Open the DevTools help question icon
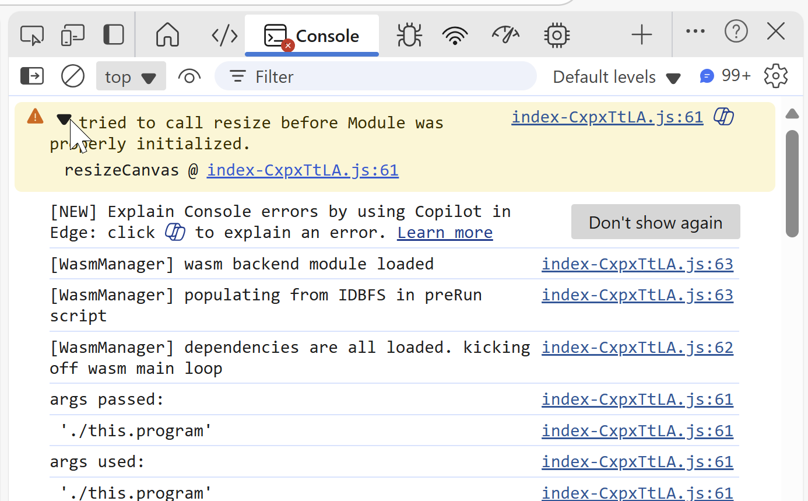The width and height of the screenshot is (808, 501). click(736, 31)
